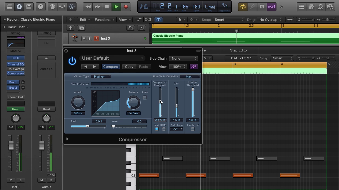
Task: Toggle Compressor plug-in power button
Action: [72, 61]
